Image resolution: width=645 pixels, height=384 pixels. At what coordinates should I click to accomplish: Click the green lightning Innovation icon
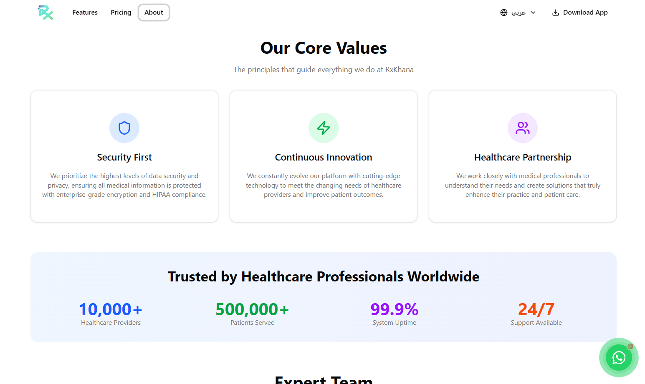pyautogui.click(x=324, y=128)
